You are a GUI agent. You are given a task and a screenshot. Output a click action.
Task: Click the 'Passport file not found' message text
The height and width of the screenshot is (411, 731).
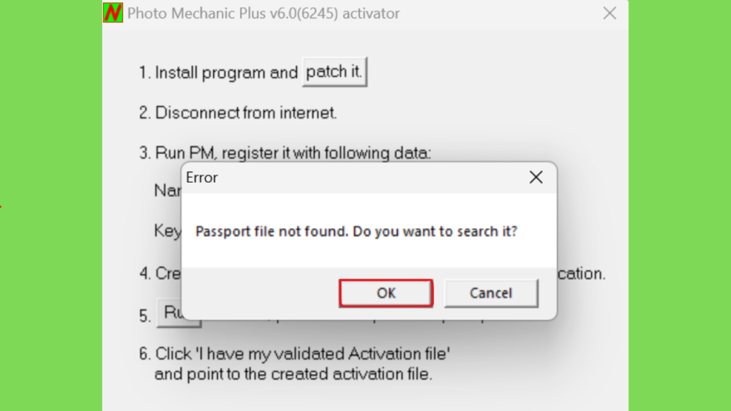[x=356, y=231]
